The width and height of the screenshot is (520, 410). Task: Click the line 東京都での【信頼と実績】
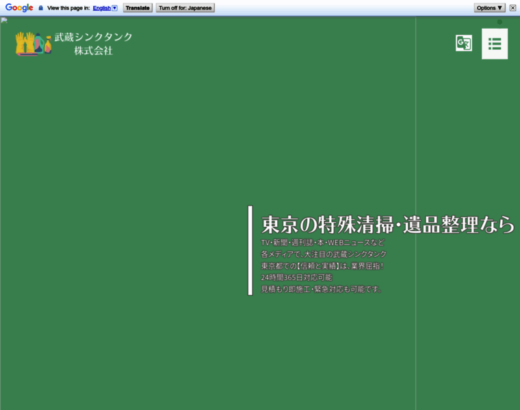(322, 266)
